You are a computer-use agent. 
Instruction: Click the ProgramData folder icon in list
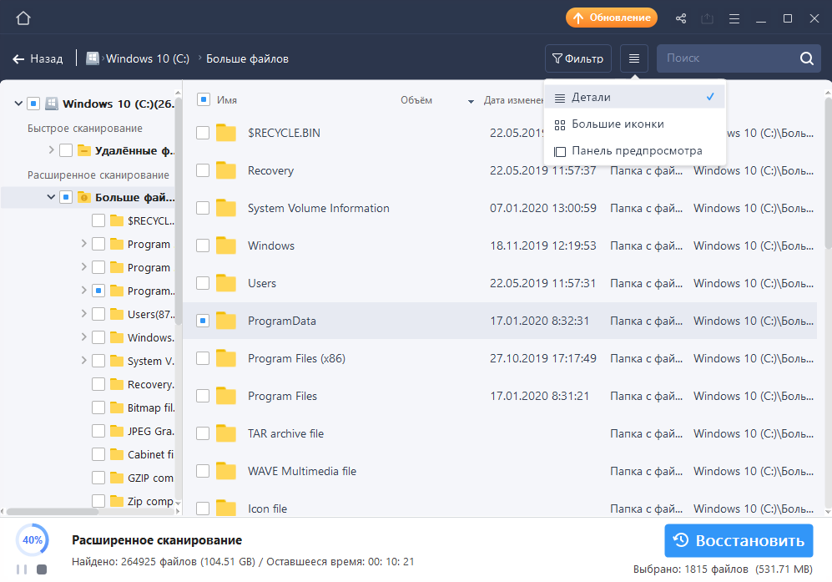(x=226, y=321)
